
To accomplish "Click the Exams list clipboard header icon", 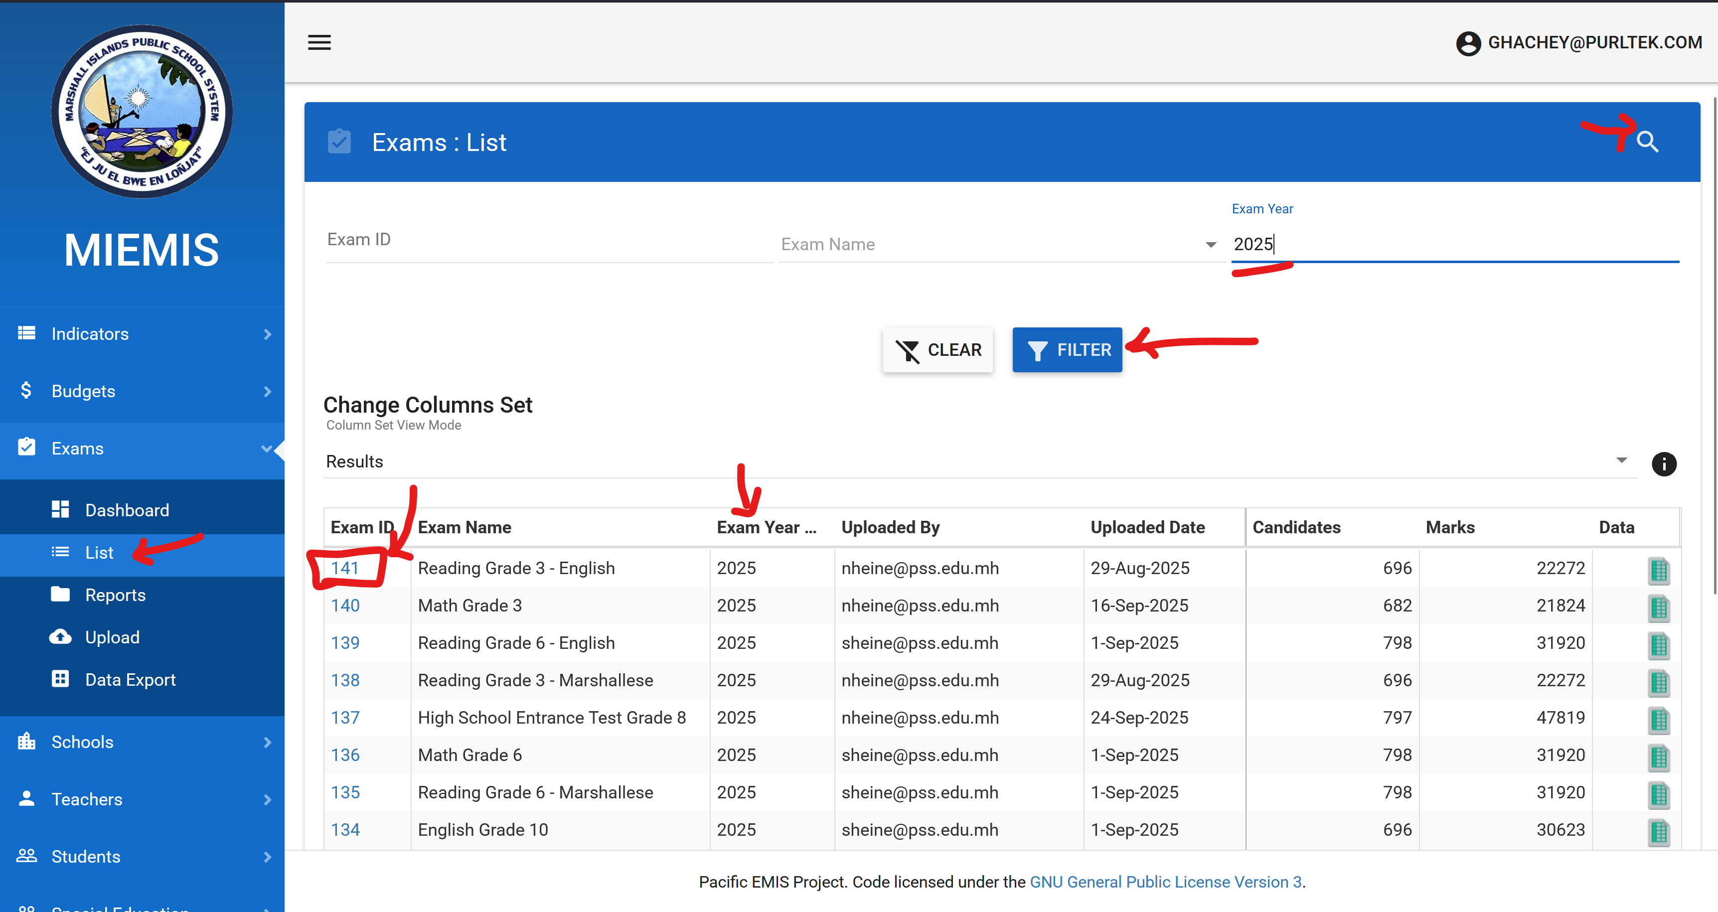I will pos(339,142).
